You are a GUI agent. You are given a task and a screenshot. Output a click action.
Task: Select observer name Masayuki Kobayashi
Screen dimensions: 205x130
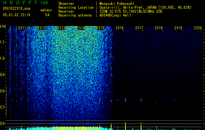click(x=117, y=4)
